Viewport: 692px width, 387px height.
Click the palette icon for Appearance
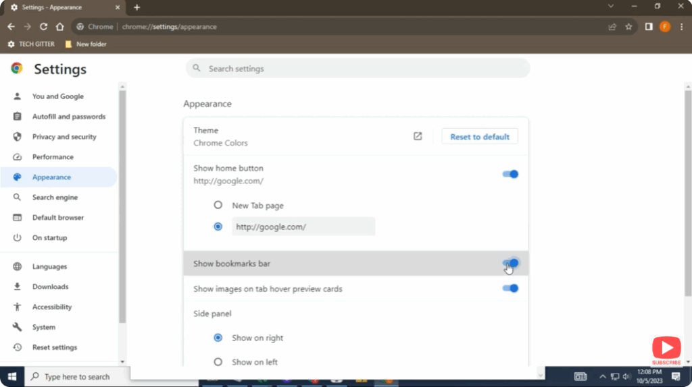(x=17, y=177)
